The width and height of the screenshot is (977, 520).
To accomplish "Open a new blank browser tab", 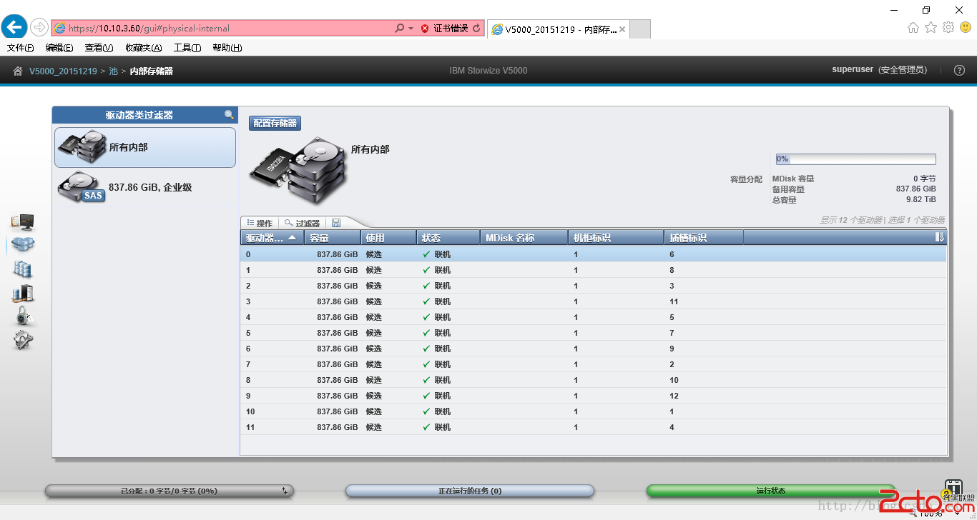I will pyautogui.click(x=639, y=29).
